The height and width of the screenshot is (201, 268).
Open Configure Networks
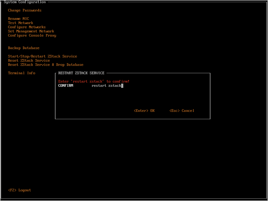tap(27, 27)
